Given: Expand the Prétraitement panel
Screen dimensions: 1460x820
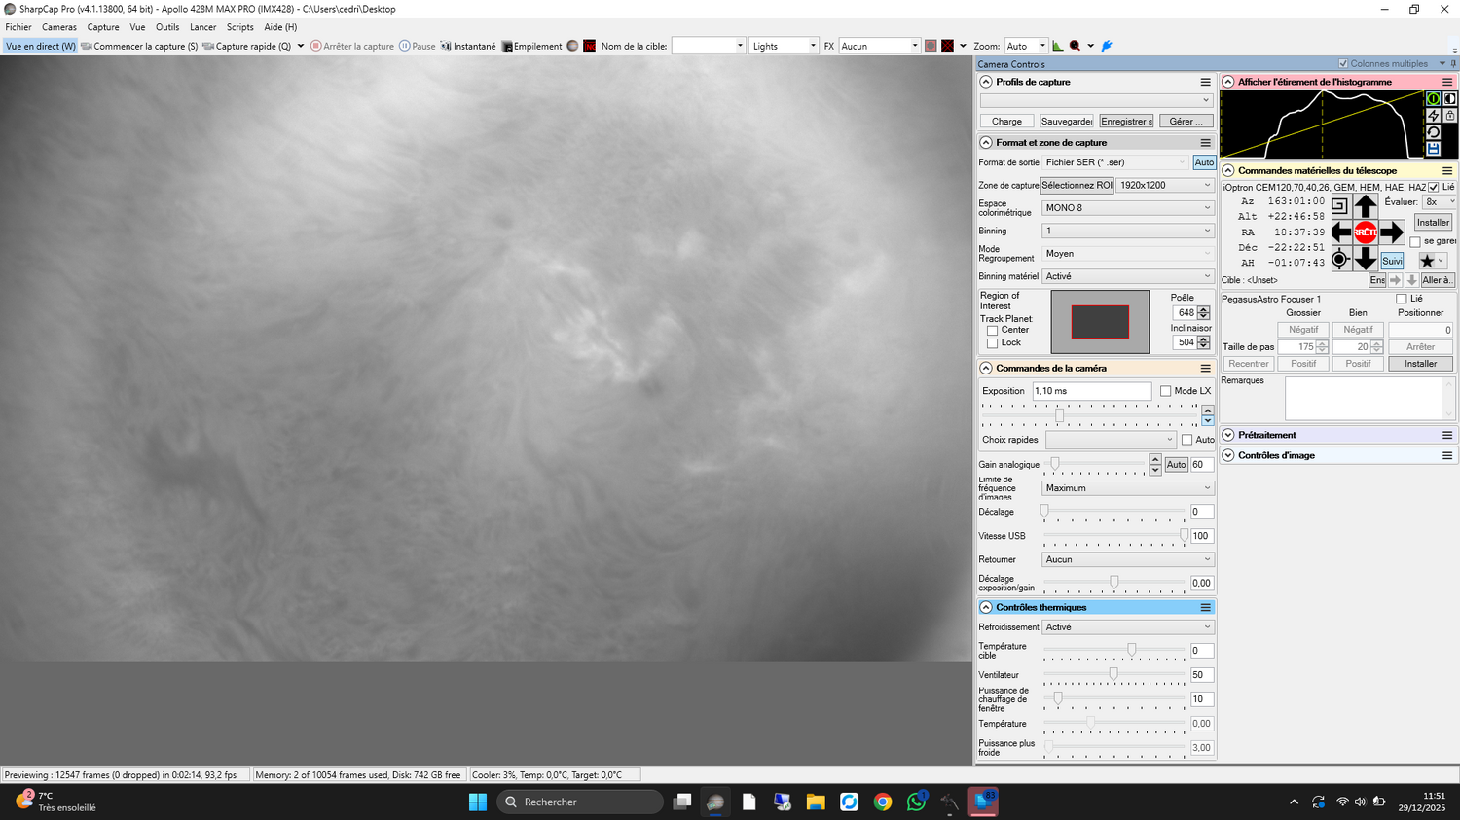Looking at the screenshot, I should [x=1228, y=435].
